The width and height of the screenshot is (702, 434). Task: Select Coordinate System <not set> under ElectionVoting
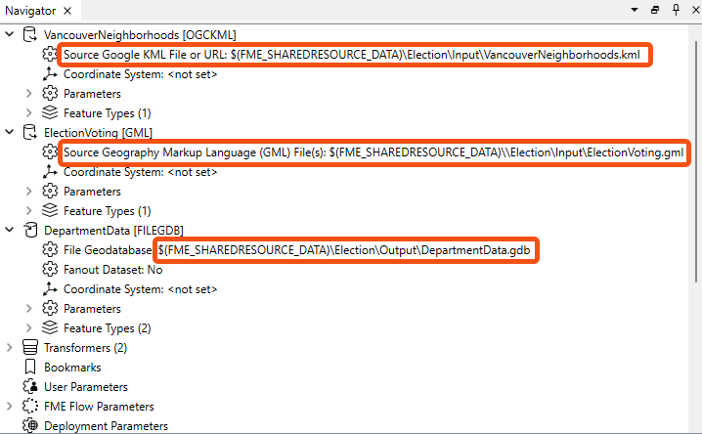[141, 172]
